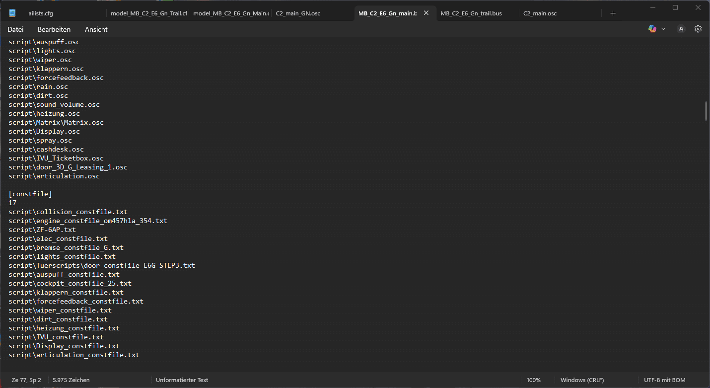
Task: Switch to the C2_main.osc tab
Action: pos(540,13)
